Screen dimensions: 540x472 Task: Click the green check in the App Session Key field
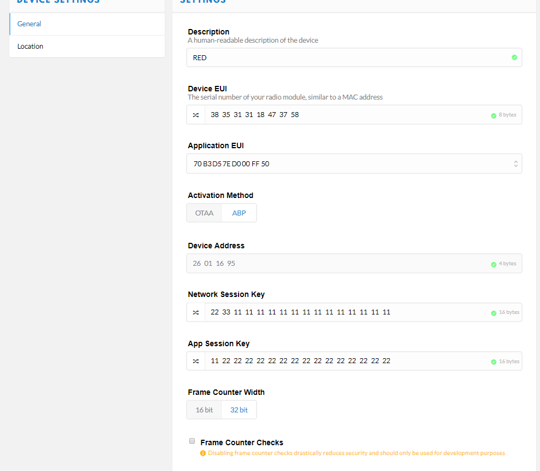pos(493,362)
